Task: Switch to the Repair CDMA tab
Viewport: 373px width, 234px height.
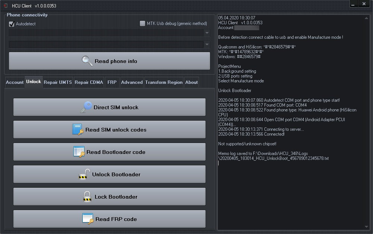Action: point(89,82)
